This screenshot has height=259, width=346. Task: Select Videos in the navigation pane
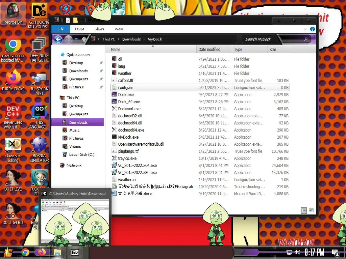click(x=75, y=146)
